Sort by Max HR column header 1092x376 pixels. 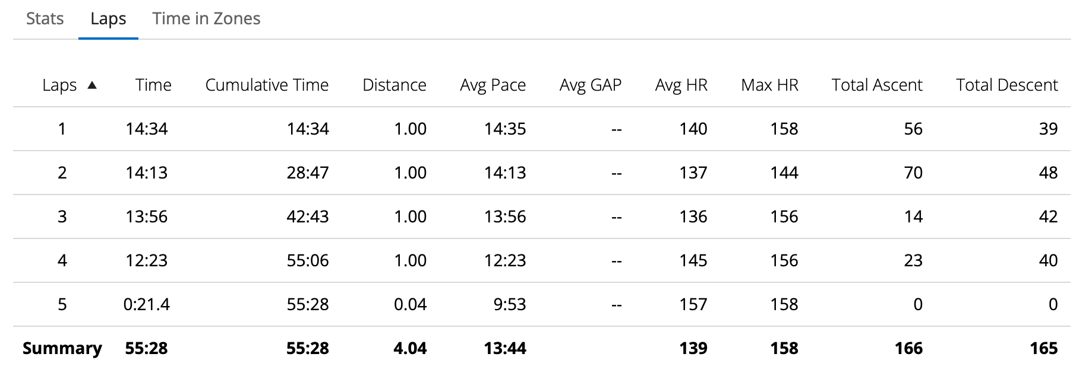click(x=769, y=85)
